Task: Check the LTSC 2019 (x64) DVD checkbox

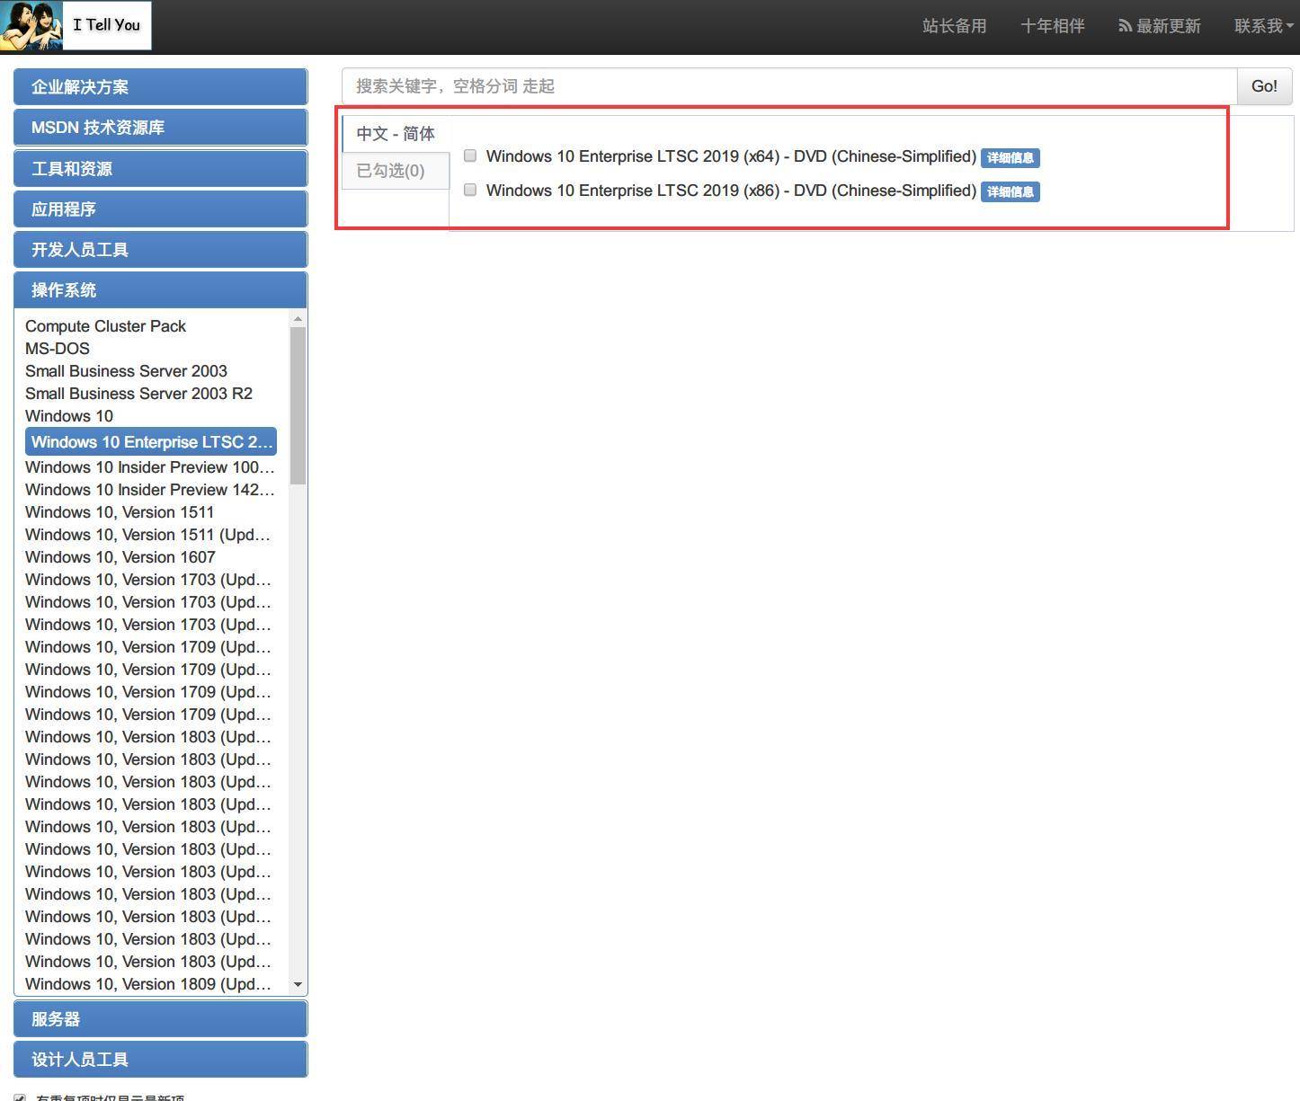Action: (x=470, y=155)
